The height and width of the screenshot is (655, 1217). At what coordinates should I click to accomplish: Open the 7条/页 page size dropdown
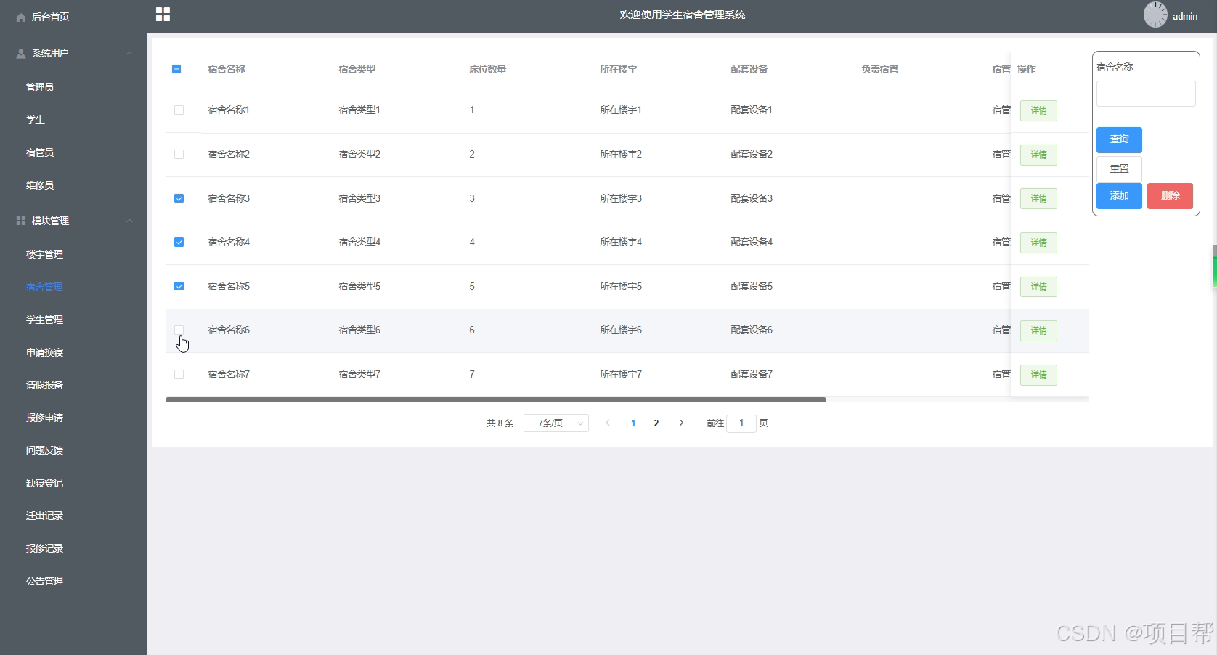556,423
